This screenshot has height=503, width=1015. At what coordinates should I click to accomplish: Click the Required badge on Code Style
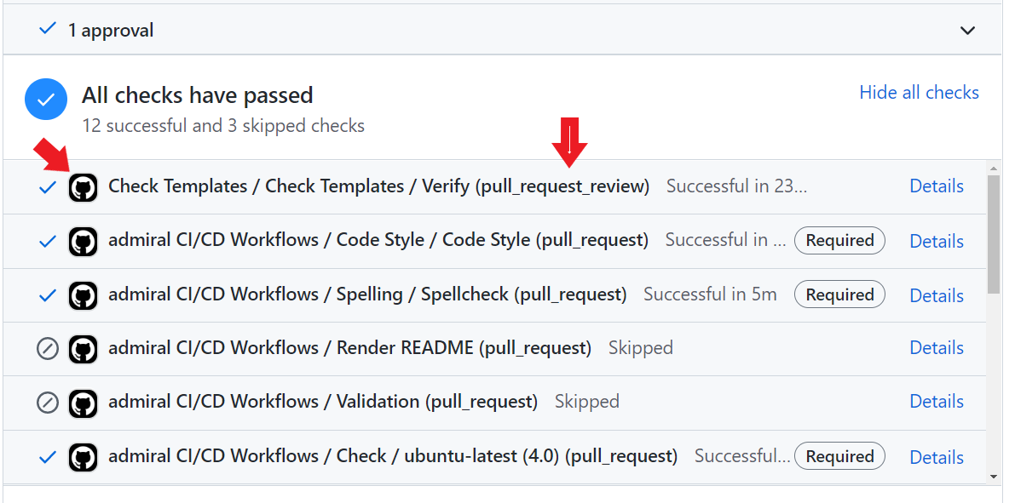pos(839,241)
